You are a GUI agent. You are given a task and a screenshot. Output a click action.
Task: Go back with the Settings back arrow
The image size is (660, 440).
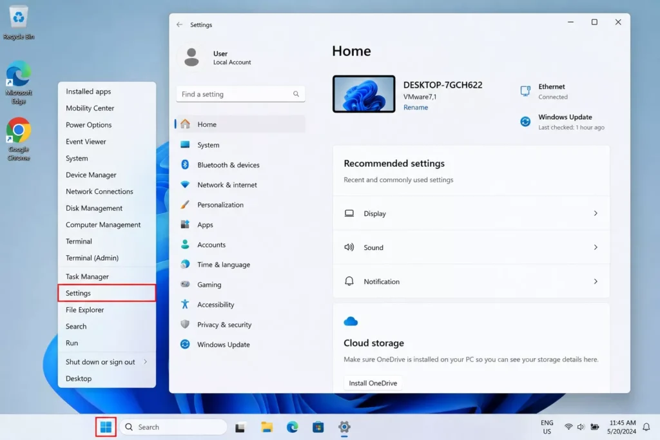pos(180,25)
